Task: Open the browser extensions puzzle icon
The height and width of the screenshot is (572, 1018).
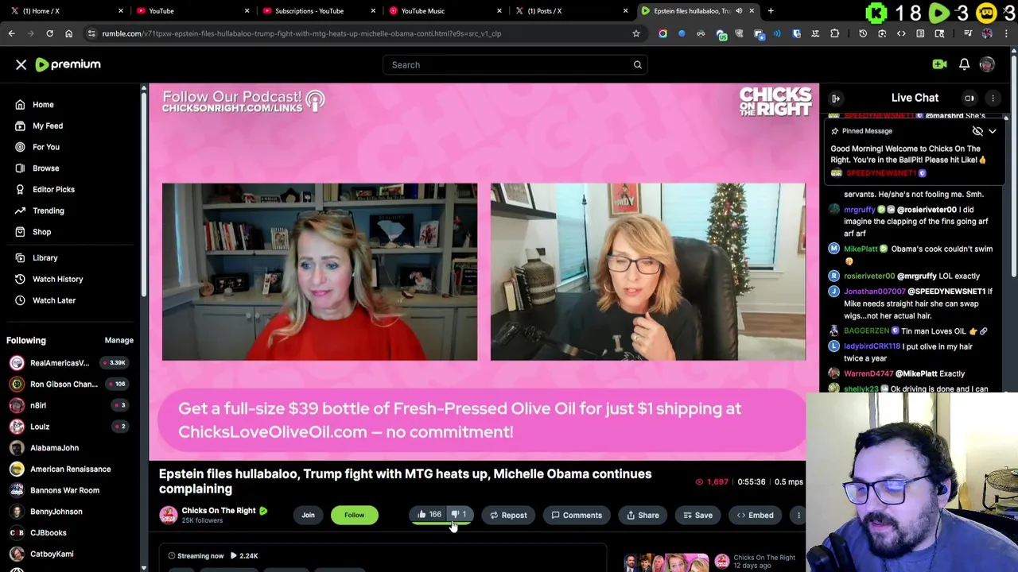Action: (x=834, y=33)
